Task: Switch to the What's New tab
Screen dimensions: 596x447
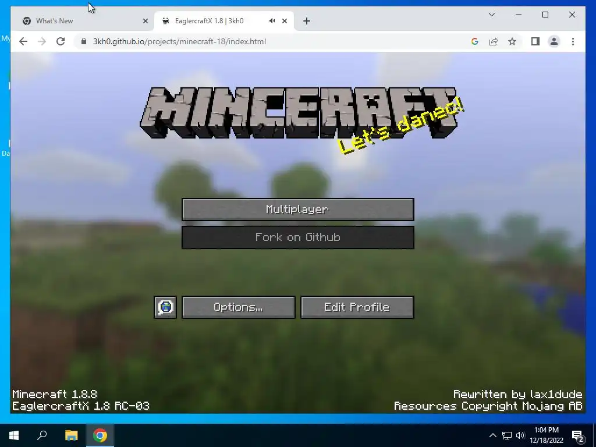Action: (83, 21)
